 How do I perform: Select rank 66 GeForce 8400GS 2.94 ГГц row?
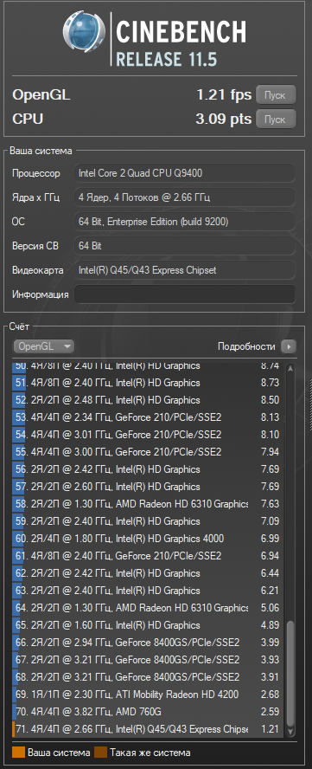148,643
